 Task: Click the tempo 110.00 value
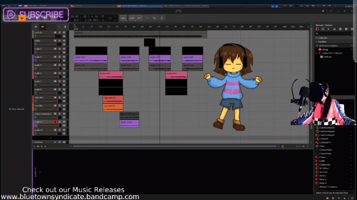(74, 16)
